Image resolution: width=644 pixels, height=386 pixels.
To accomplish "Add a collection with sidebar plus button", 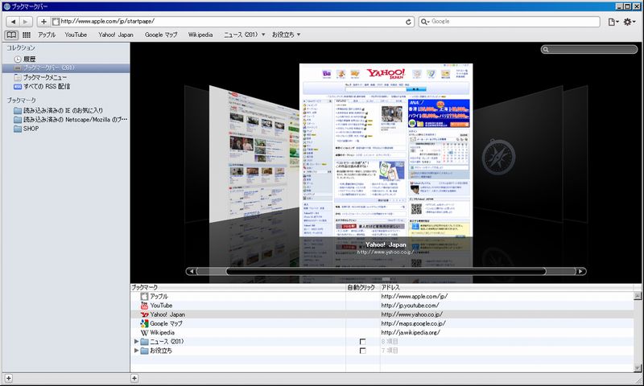I will (x=9, y=379).
